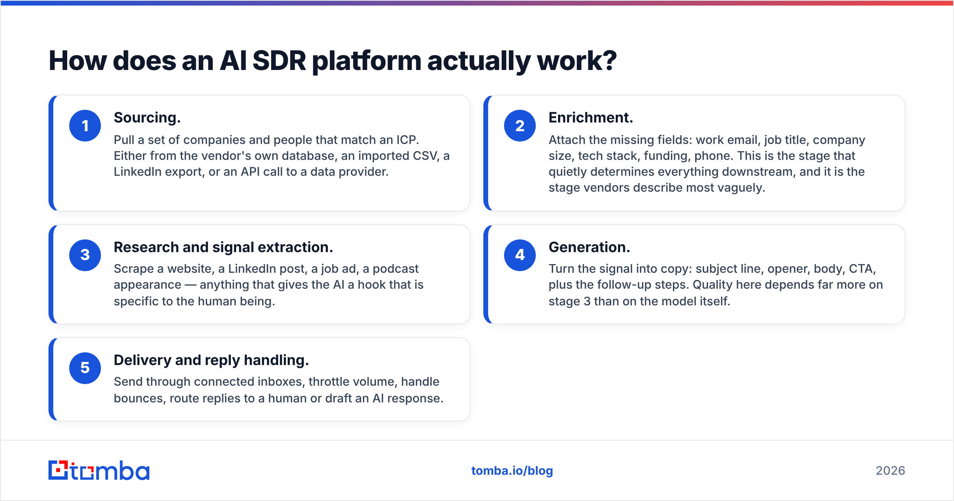The image size is (954, 501).
Task: Click the tomba logo
Action: (x=99, y=470)
